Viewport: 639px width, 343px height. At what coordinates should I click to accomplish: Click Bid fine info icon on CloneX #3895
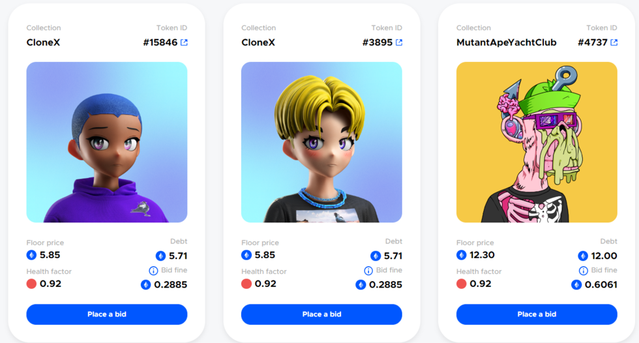click(368, 271)
